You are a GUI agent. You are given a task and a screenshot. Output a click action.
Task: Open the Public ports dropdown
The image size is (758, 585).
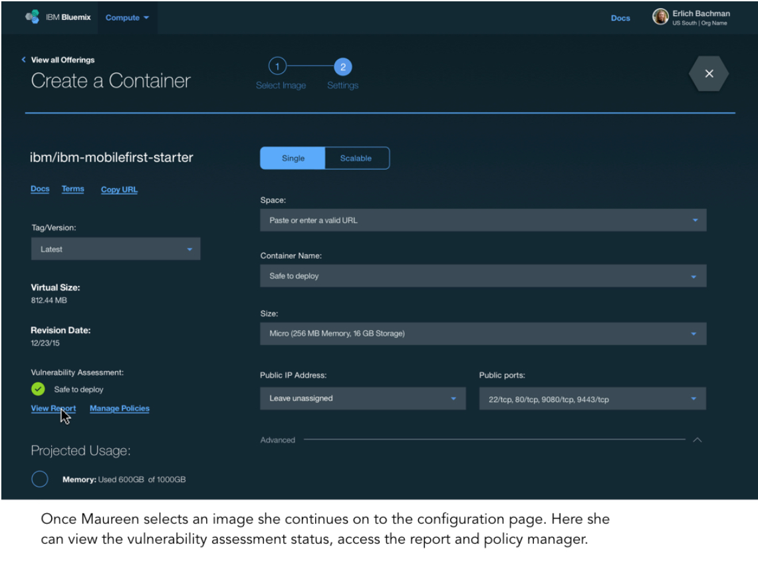pyautogui.click(x=592, y=398)
